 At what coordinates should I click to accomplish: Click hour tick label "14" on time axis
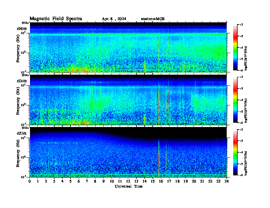[x=145, y=181]
